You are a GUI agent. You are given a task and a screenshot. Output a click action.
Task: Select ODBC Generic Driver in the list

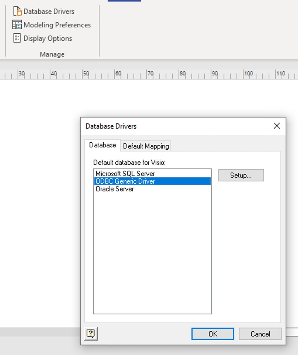click(152, 181)
